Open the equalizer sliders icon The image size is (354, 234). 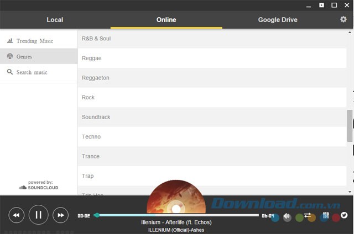(x=326, y=215)
